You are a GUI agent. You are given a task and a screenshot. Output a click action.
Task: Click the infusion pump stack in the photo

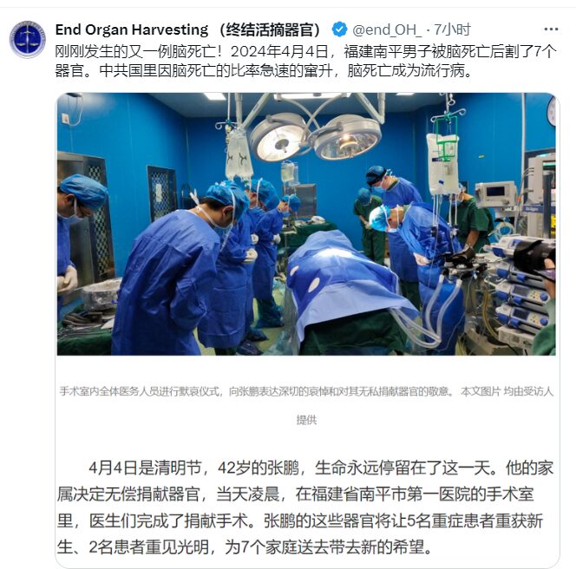coord(521,291)
